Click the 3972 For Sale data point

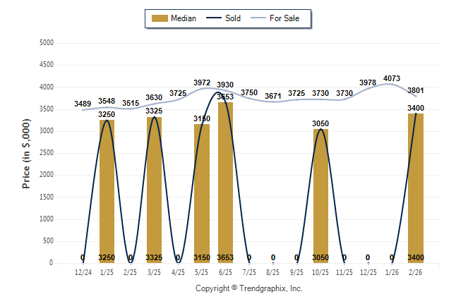click(x=202, y=88)
